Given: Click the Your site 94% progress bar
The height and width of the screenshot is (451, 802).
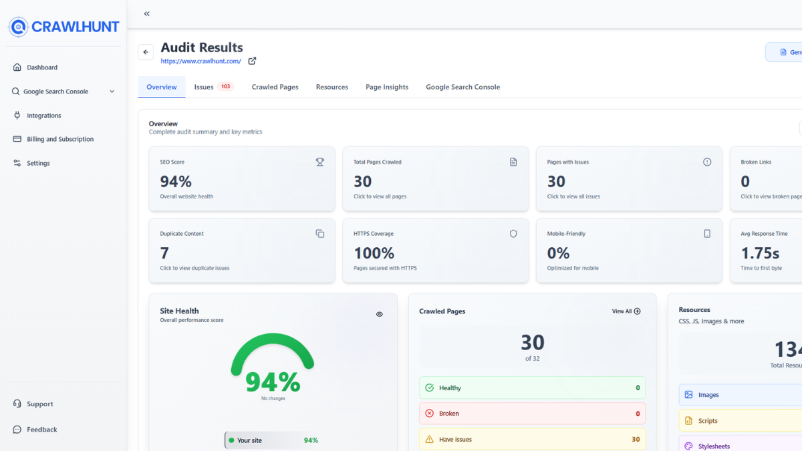Looking at the screenshot, I should [273, 440].
